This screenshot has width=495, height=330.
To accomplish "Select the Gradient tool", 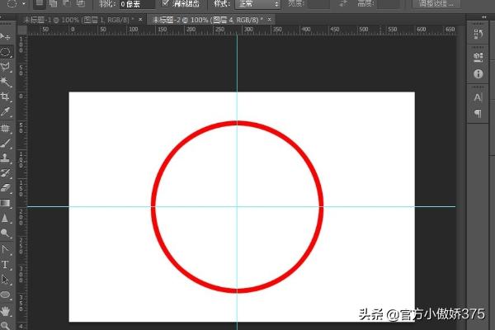I will [6, 203].
